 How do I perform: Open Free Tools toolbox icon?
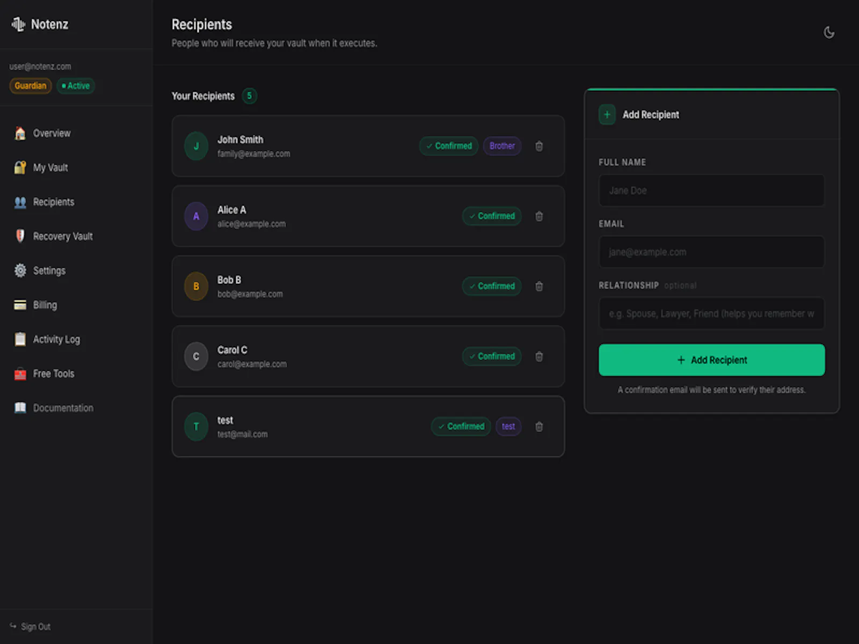click(x=20, y=374)
